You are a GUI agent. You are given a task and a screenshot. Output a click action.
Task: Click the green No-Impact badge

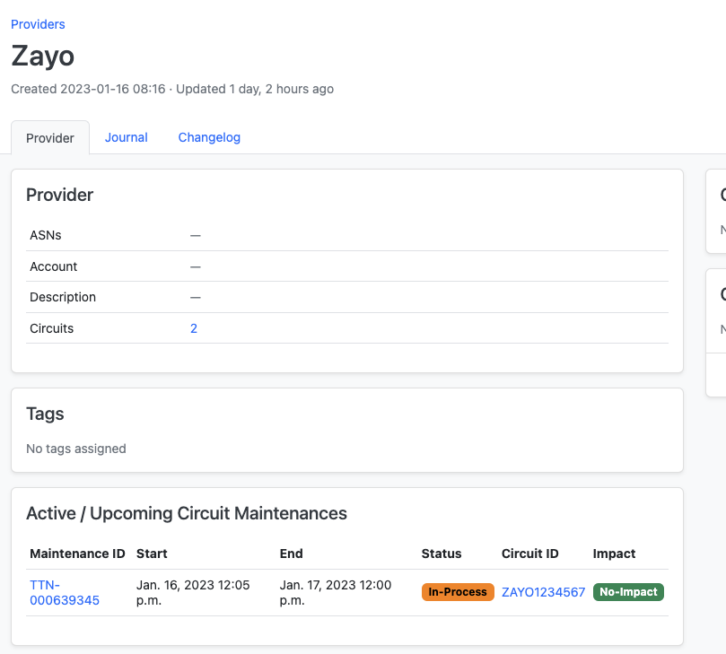pos(628,592)
